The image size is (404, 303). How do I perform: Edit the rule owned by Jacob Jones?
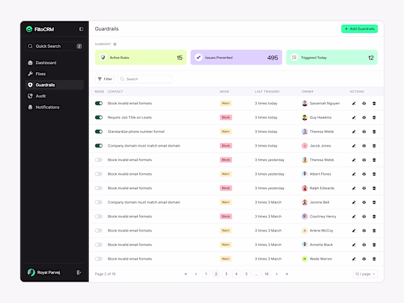[x=354, y=146]
